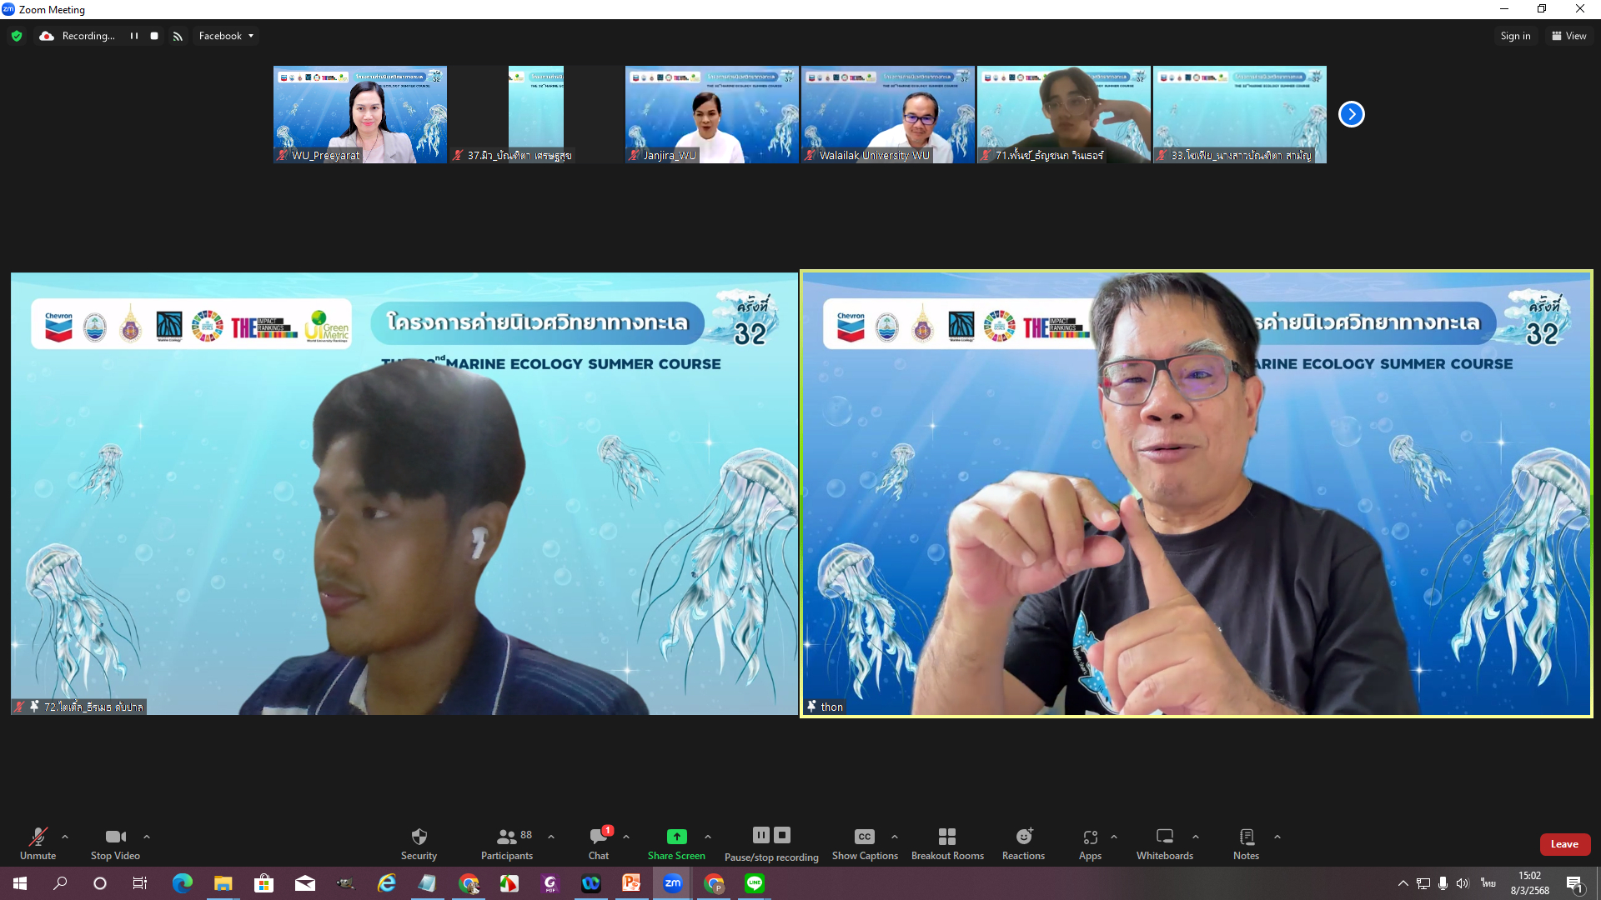Image resolution: width=1601 pixels, height=900 pixels.
Task: Expand audio options arrow next to Unmute
Action: click(65, 837)
